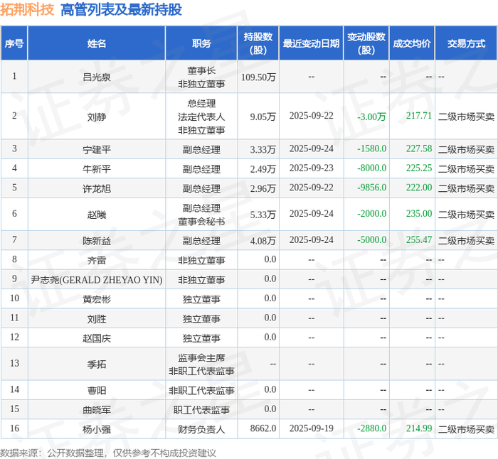The width and height of the screenshot is (498, 459).
Task: Click the holding value 2.96万
Action: (x=263, y=188)
